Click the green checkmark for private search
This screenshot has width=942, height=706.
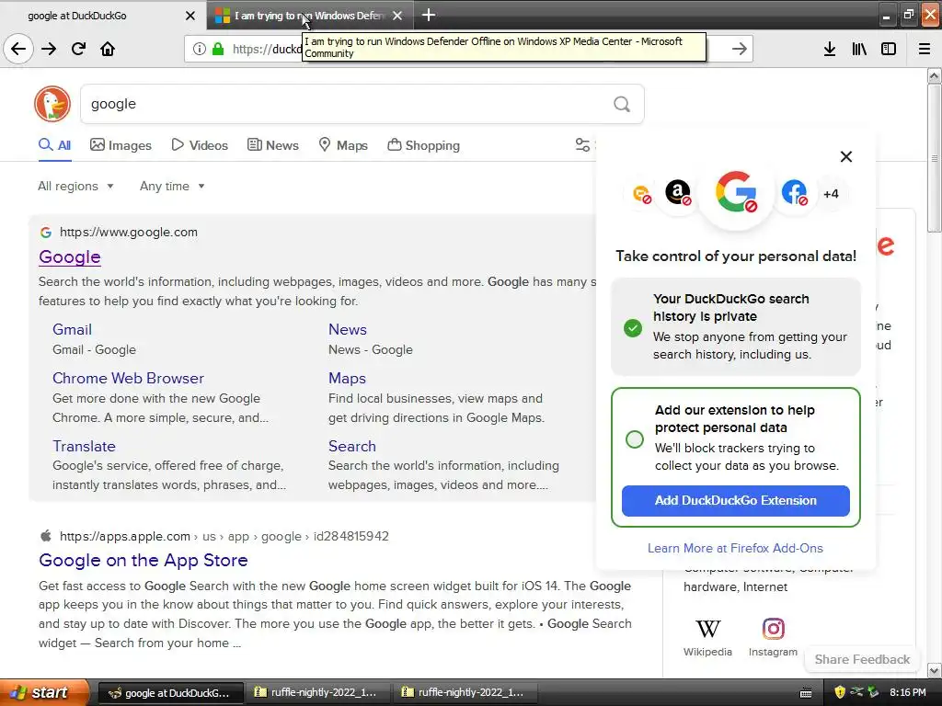coord(633,328)
